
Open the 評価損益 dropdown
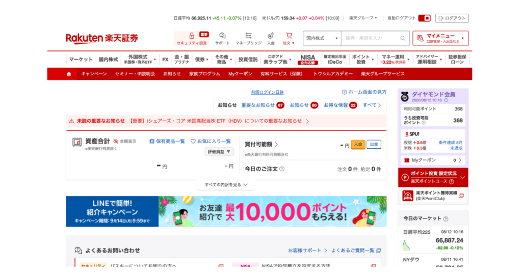[219, 152]
